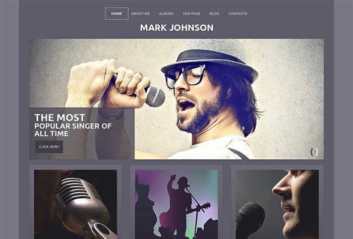The image size is (353, 239).
Task: Open the HOME navigation item
Action: point(116,14)
